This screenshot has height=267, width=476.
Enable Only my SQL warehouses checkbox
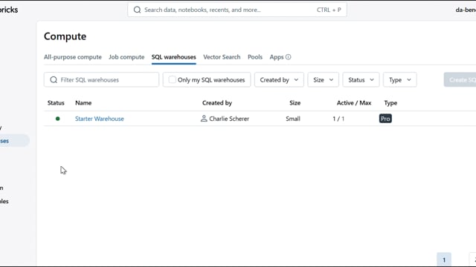pos(172,79)
